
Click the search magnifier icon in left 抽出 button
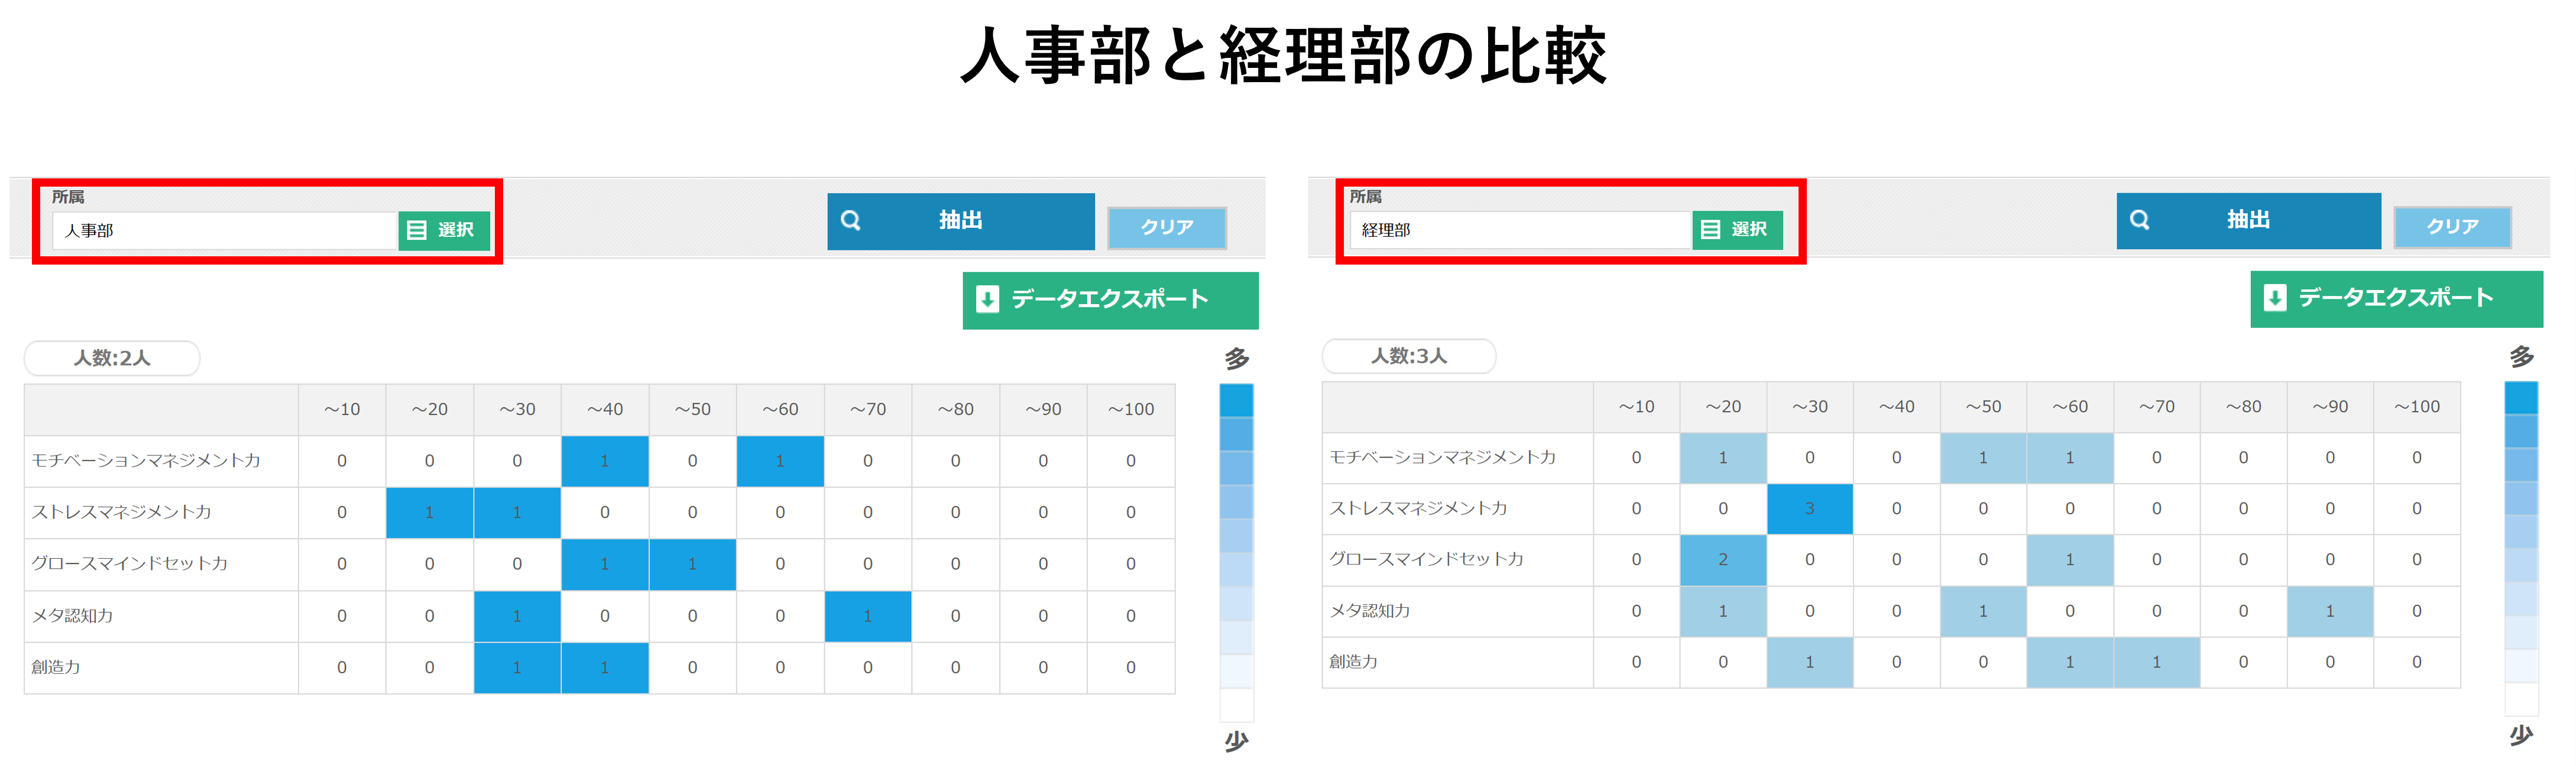[851, 220]
